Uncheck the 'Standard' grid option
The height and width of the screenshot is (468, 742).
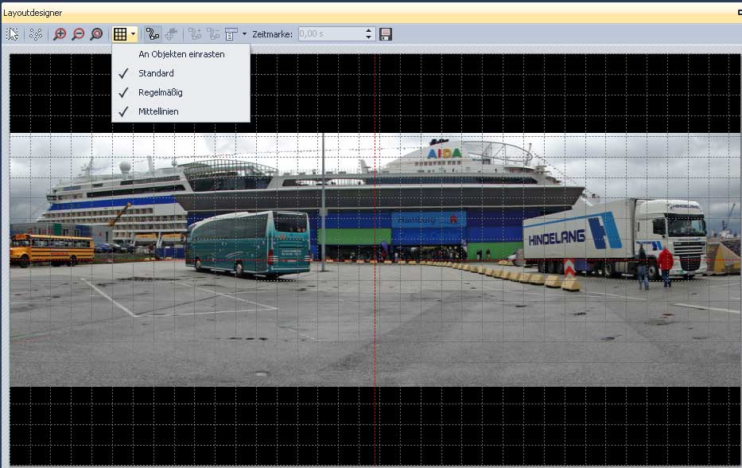point(156,73)
